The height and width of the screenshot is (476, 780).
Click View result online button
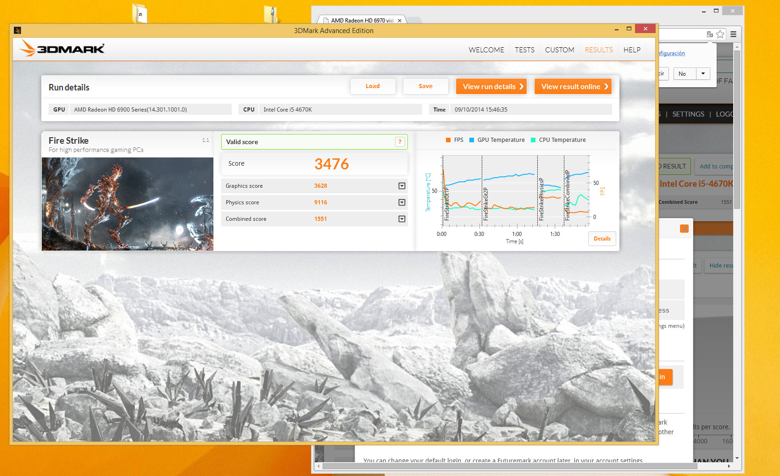pos(573,86)
